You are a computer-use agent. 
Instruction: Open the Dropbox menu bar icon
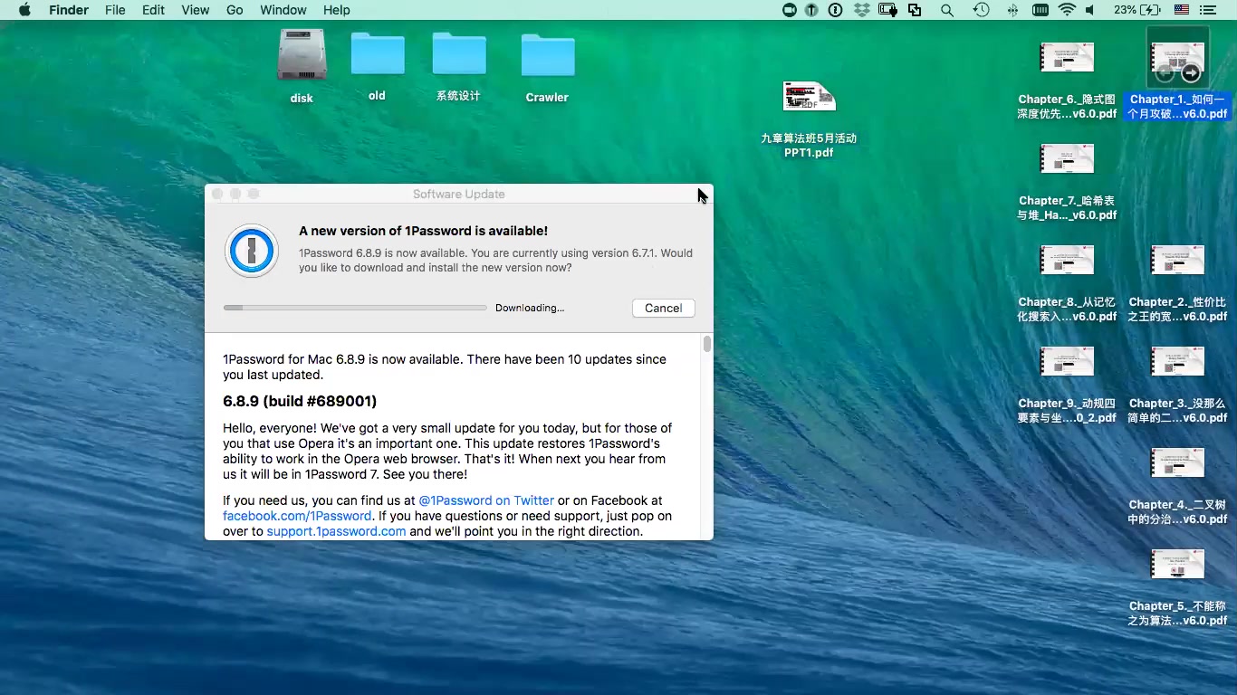tap(861, 10)
